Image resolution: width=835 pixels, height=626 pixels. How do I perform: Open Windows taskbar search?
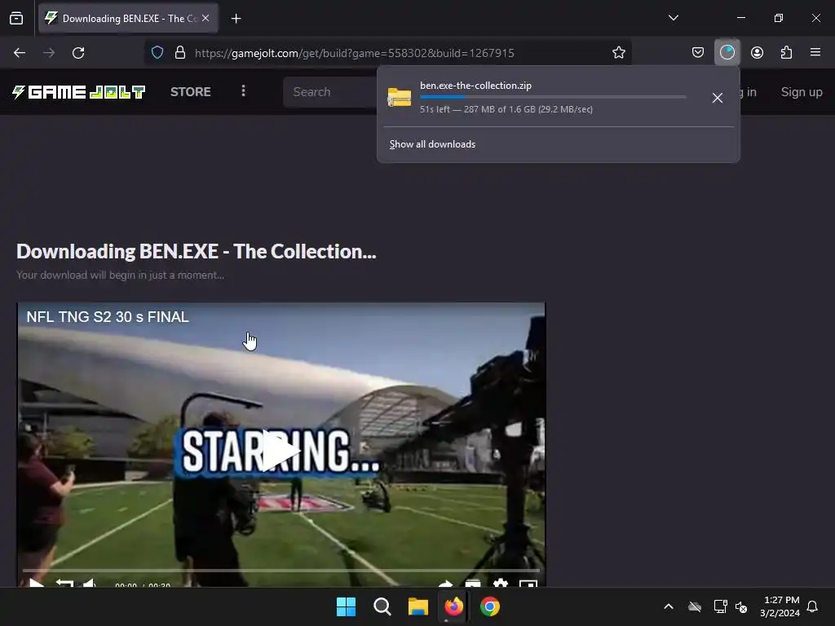point(382,606)
